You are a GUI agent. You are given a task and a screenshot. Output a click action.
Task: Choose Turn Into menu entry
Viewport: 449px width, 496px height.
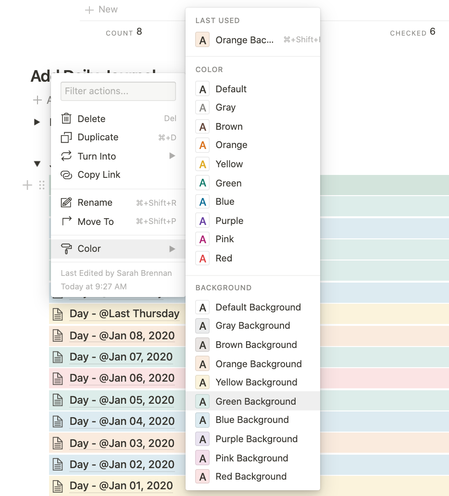point(118,156)
